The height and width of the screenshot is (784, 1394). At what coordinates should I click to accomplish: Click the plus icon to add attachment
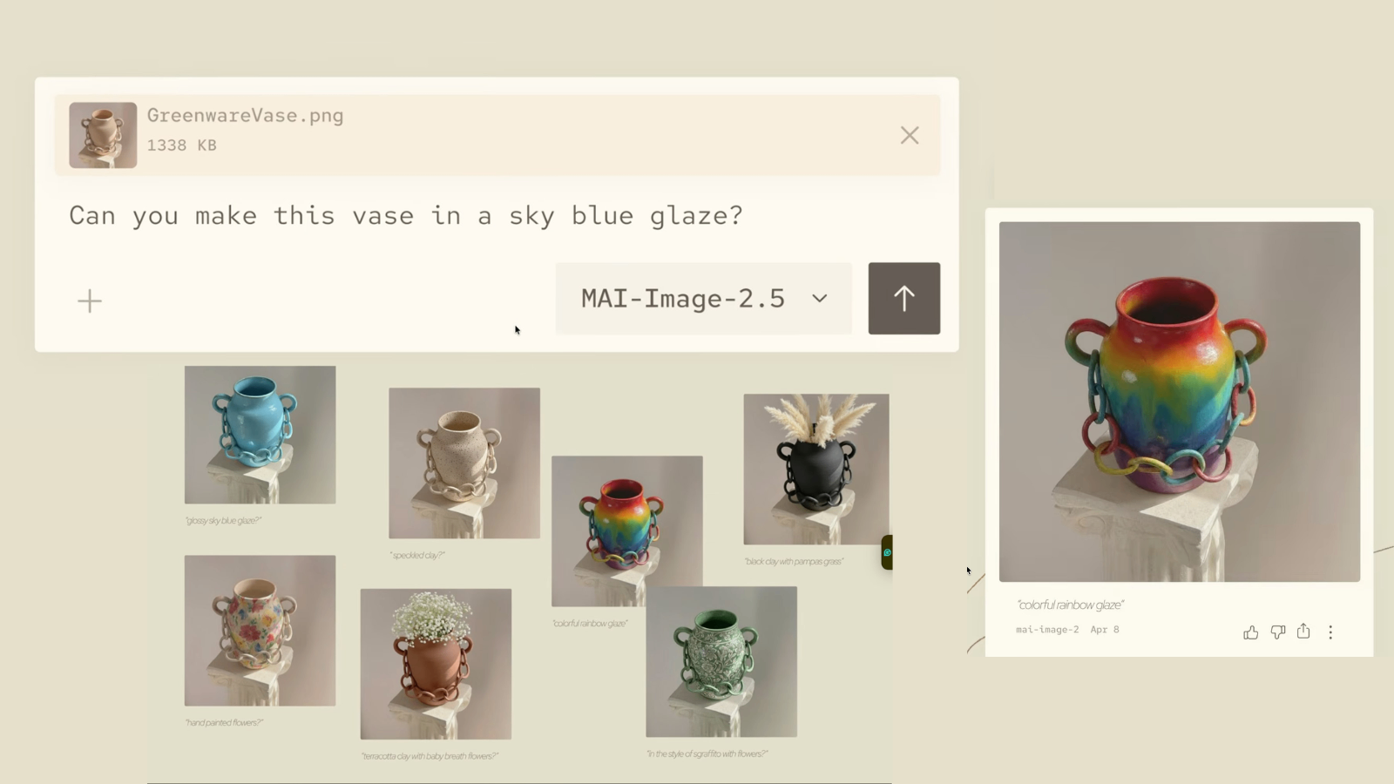90,301
